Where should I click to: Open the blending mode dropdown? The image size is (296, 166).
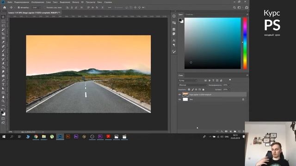click(192, 85)
